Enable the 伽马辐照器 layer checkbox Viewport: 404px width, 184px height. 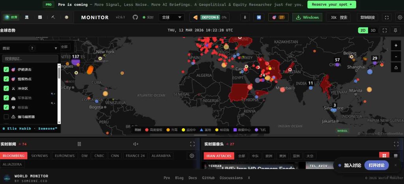(x=6, y=117)
